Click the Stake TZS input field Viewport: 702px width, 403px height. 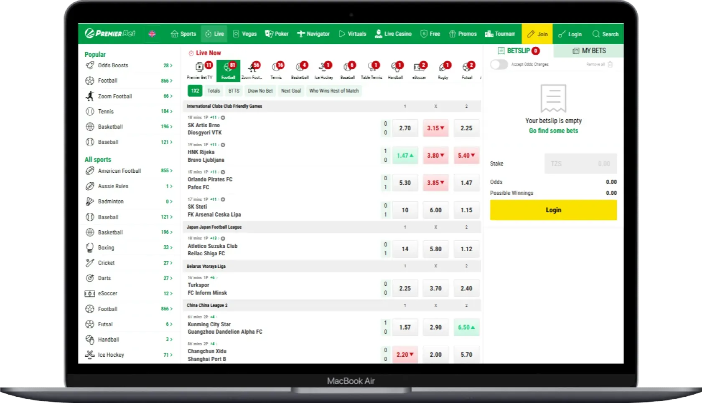[580, 164]
